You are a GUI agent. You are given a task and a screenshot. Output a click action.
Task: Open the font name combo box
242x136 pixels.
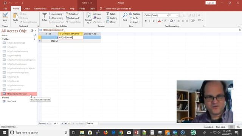coord(156,15)
